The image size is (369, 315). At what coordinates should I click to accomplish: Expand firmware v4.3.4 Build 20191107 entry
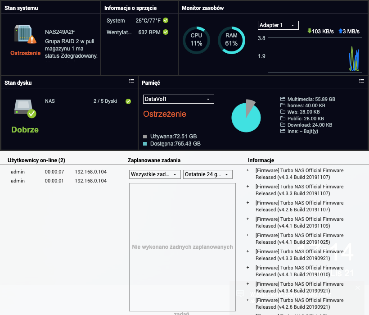247,170
